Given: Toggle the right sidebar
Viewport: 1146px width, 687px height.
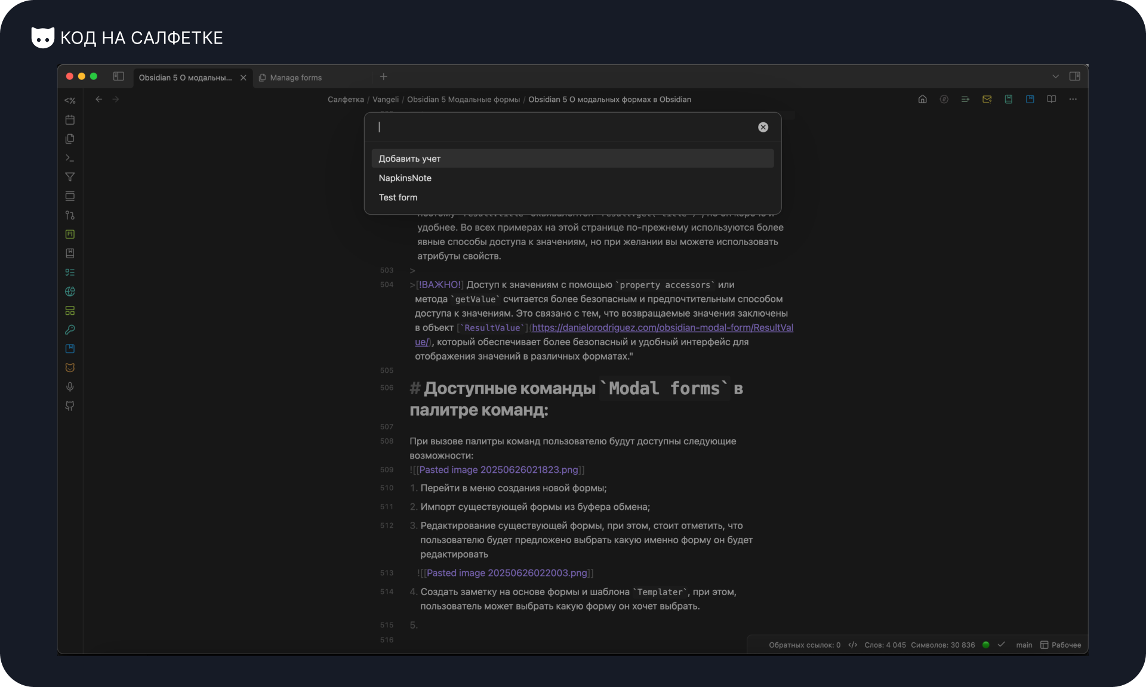Looking at the screenshot, I should coord(1074,76).
